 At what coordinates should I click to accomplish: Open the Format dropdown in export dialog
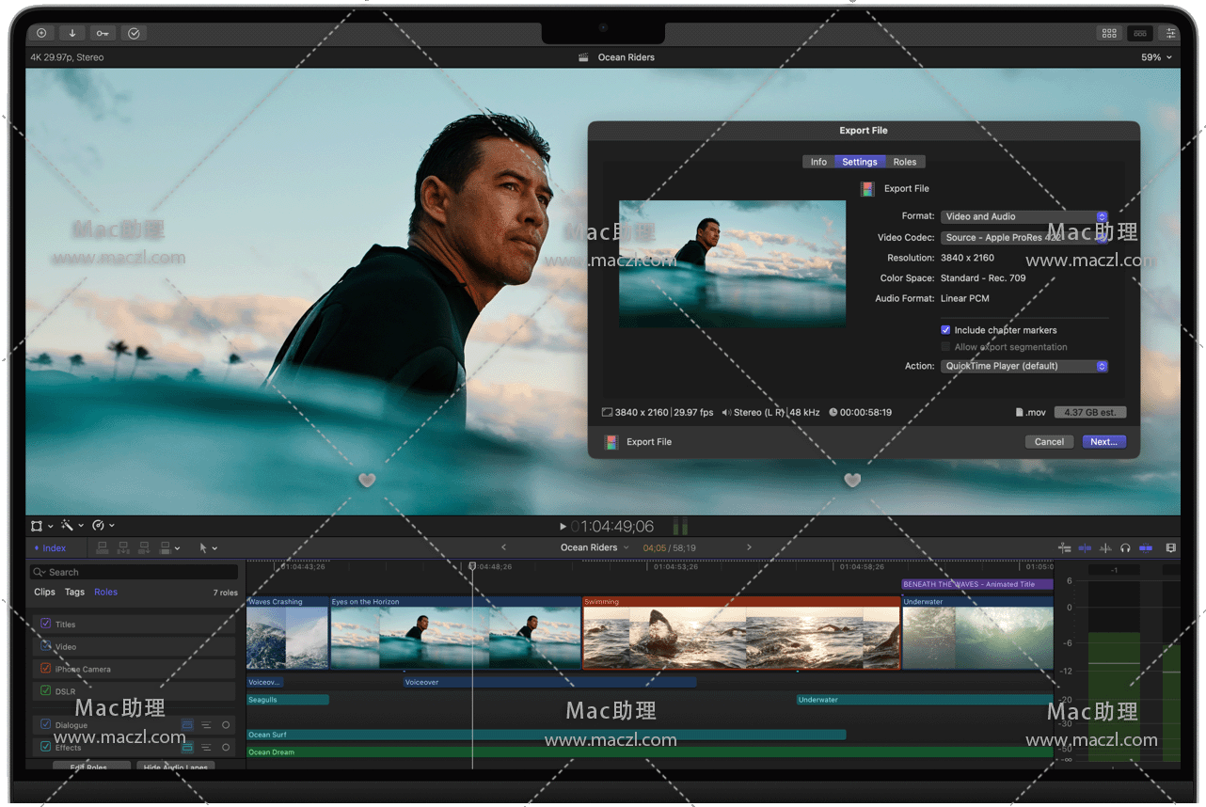coord(1024,216)
